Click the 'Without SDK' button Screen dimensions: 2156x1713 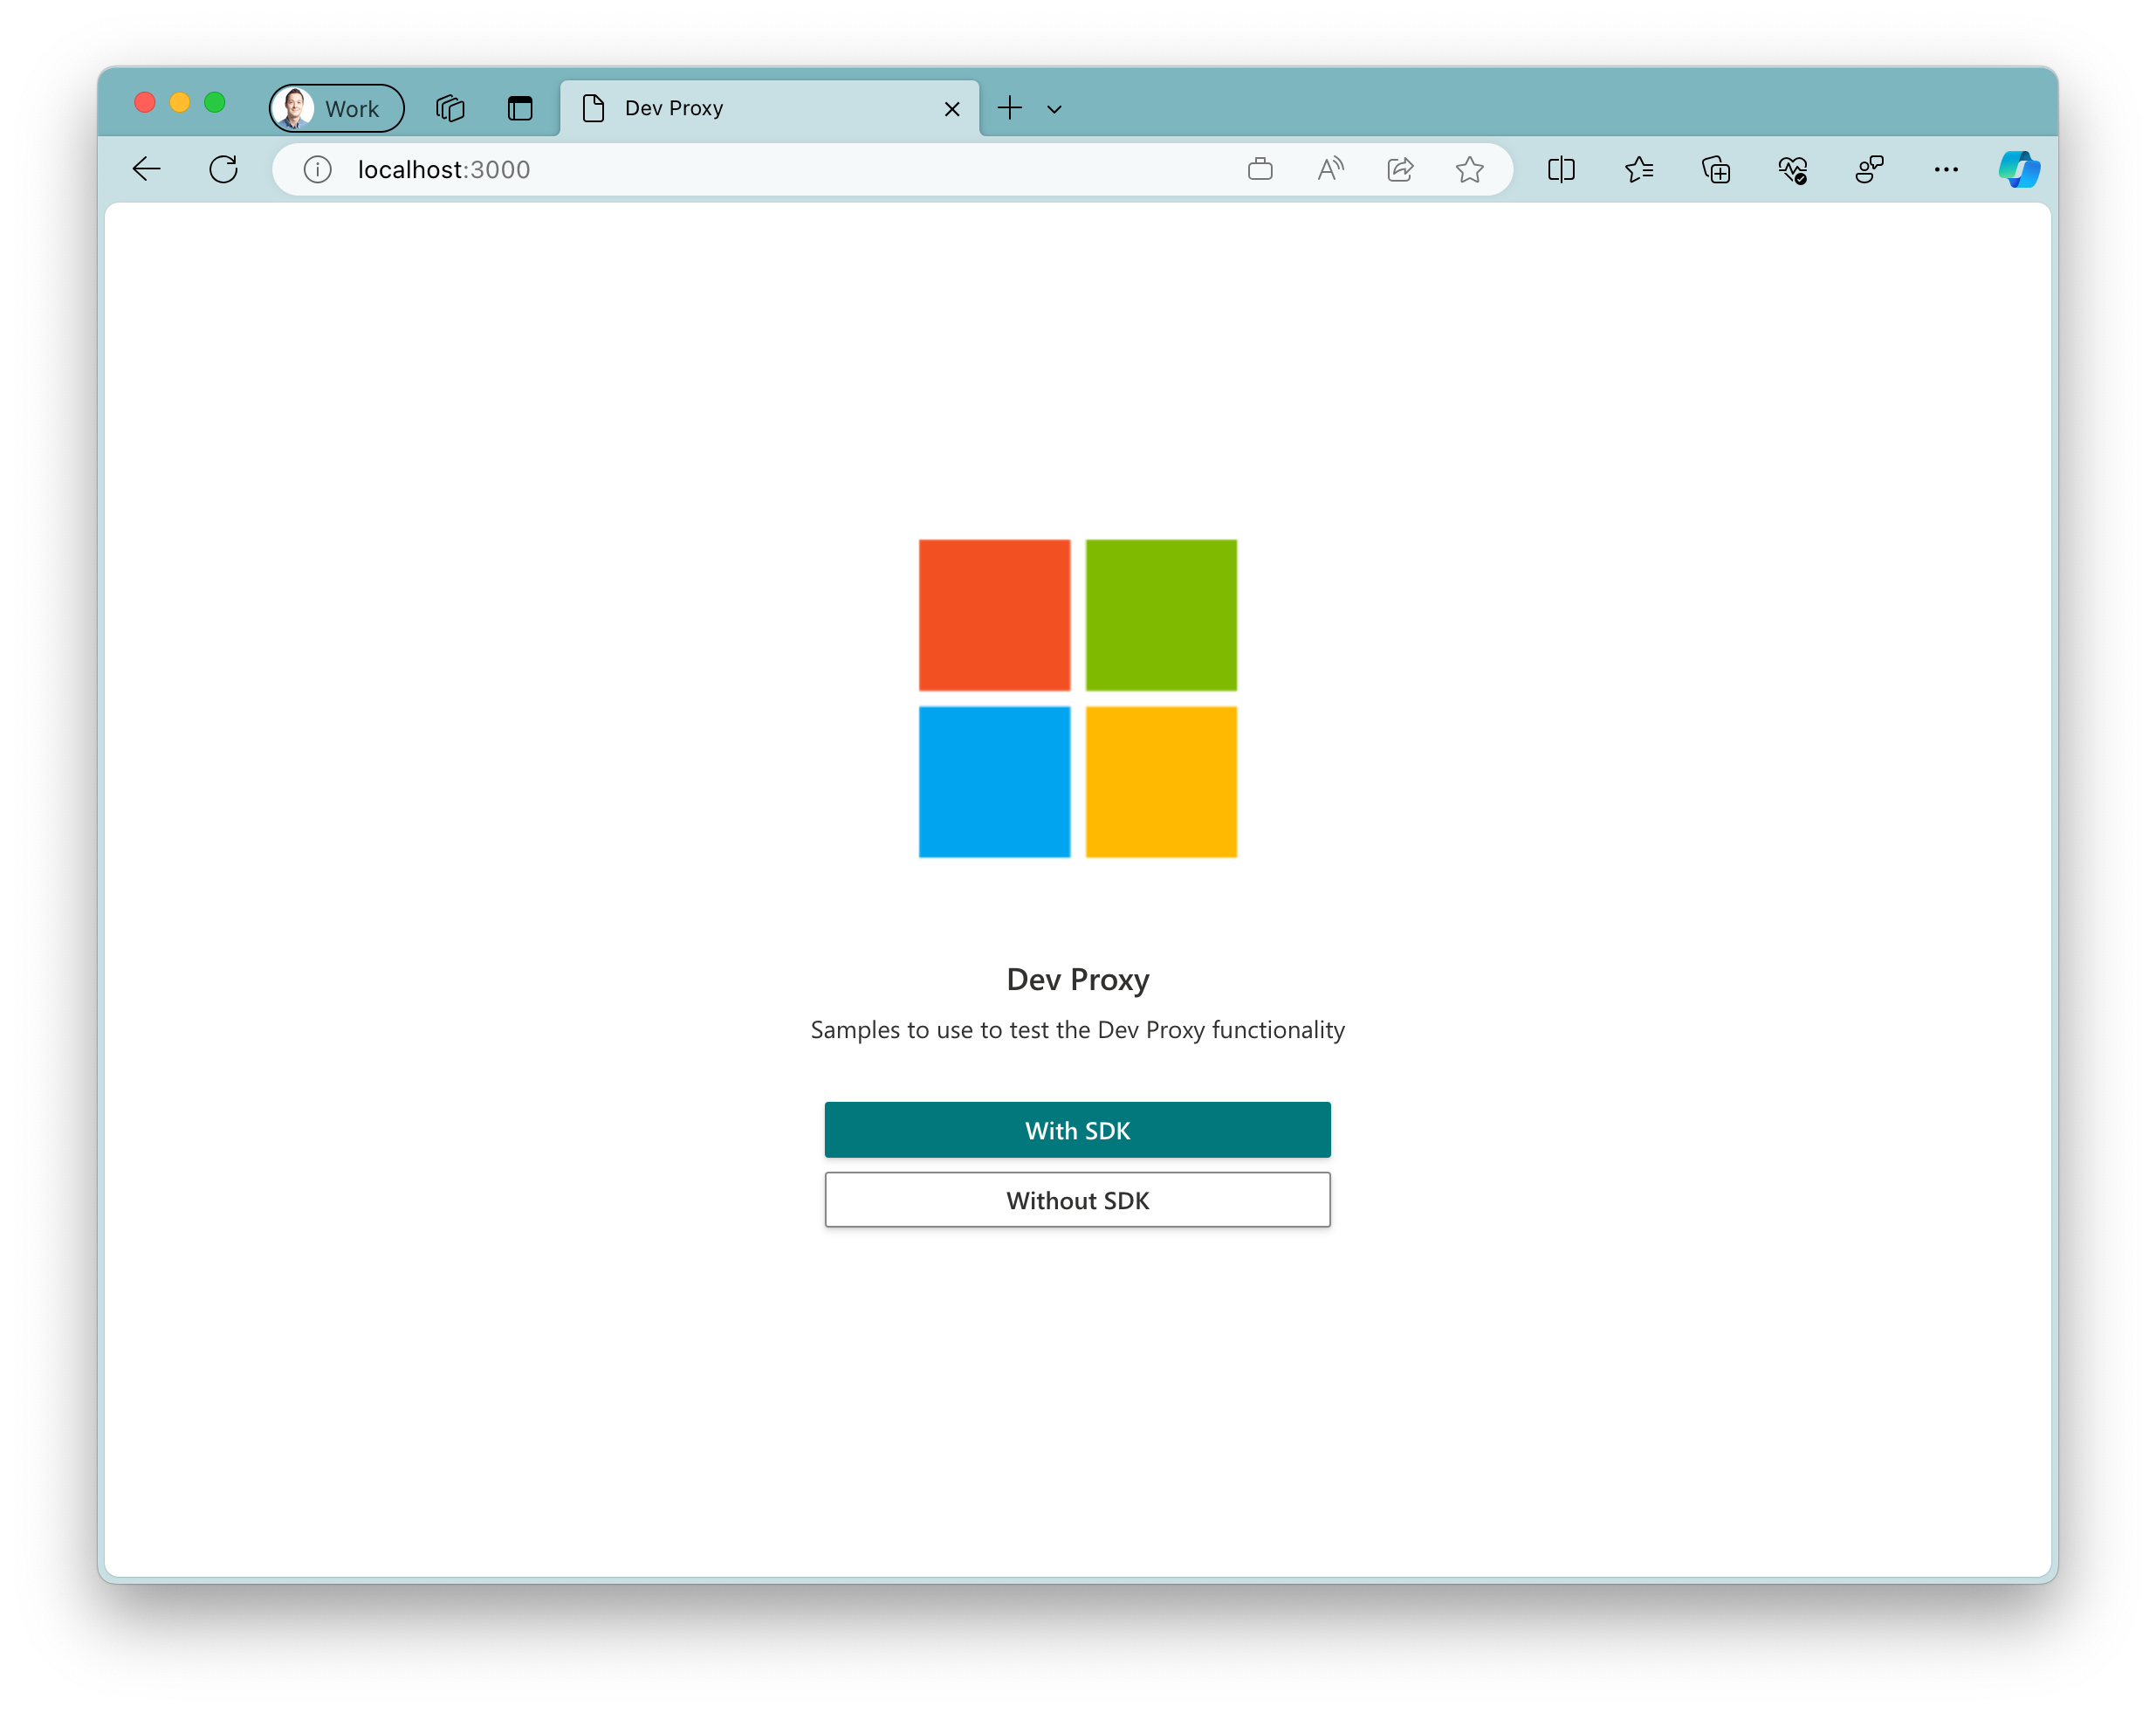pos(1078,1199)
